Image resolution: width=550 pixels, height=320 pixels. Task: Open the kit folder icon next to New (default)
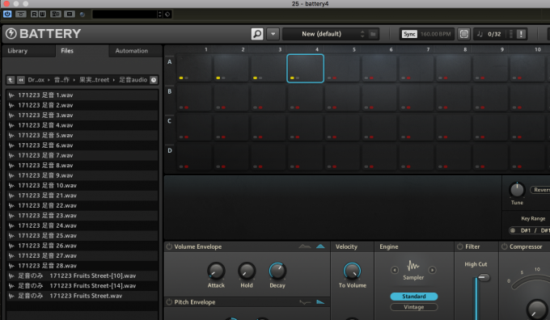[x=373, y=34]
